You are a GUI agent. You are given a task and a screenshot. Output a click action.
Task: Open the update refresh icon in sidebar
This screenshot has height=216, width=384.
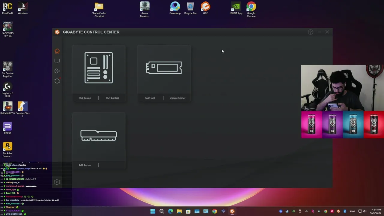tap(57, 81)
